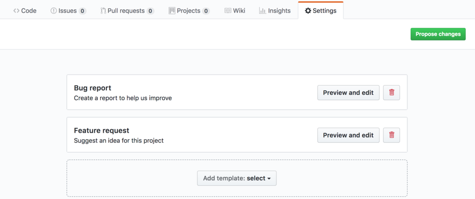Click the Issues count badge
Viewport: 475px width, 199px height.
(82, 11)
